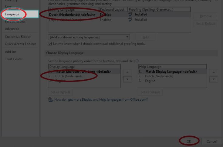Open the 'How do I get more Display and Help languages' link
223x147 pixels.
(101, 99)
